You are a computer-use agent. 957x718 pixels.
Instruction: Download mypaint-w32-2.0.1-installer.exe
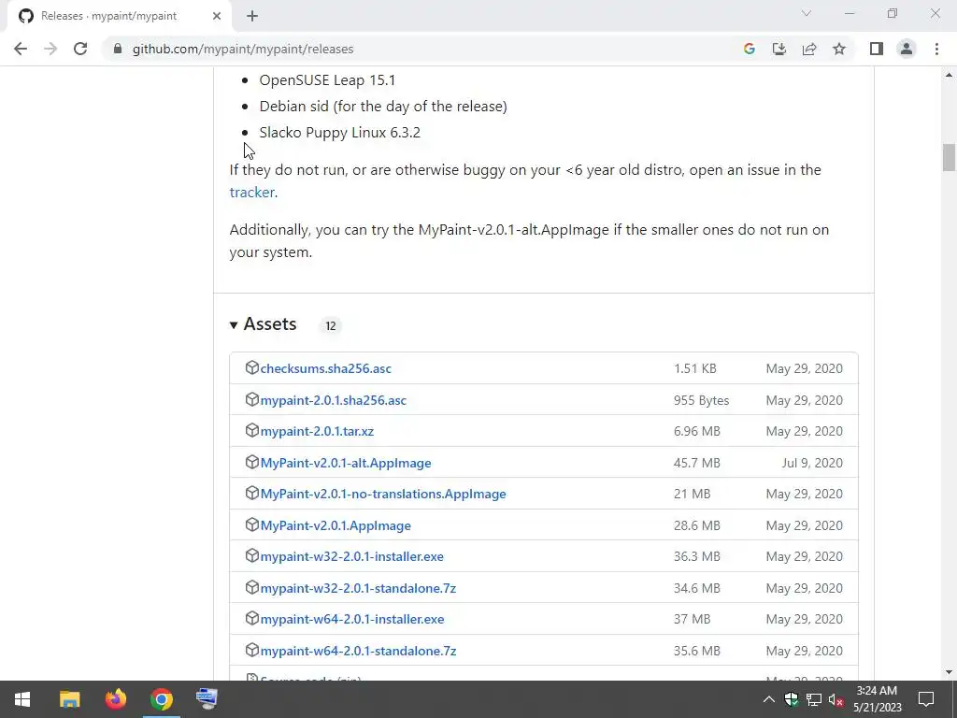click(351, 557)
